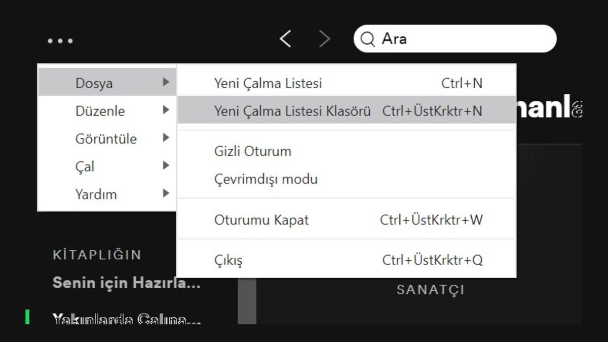The width and height of the screenshot is (608, 342).
Task: Enable Gizli Oturum private session
Action: pyautogui.click(x=253, y=151)
